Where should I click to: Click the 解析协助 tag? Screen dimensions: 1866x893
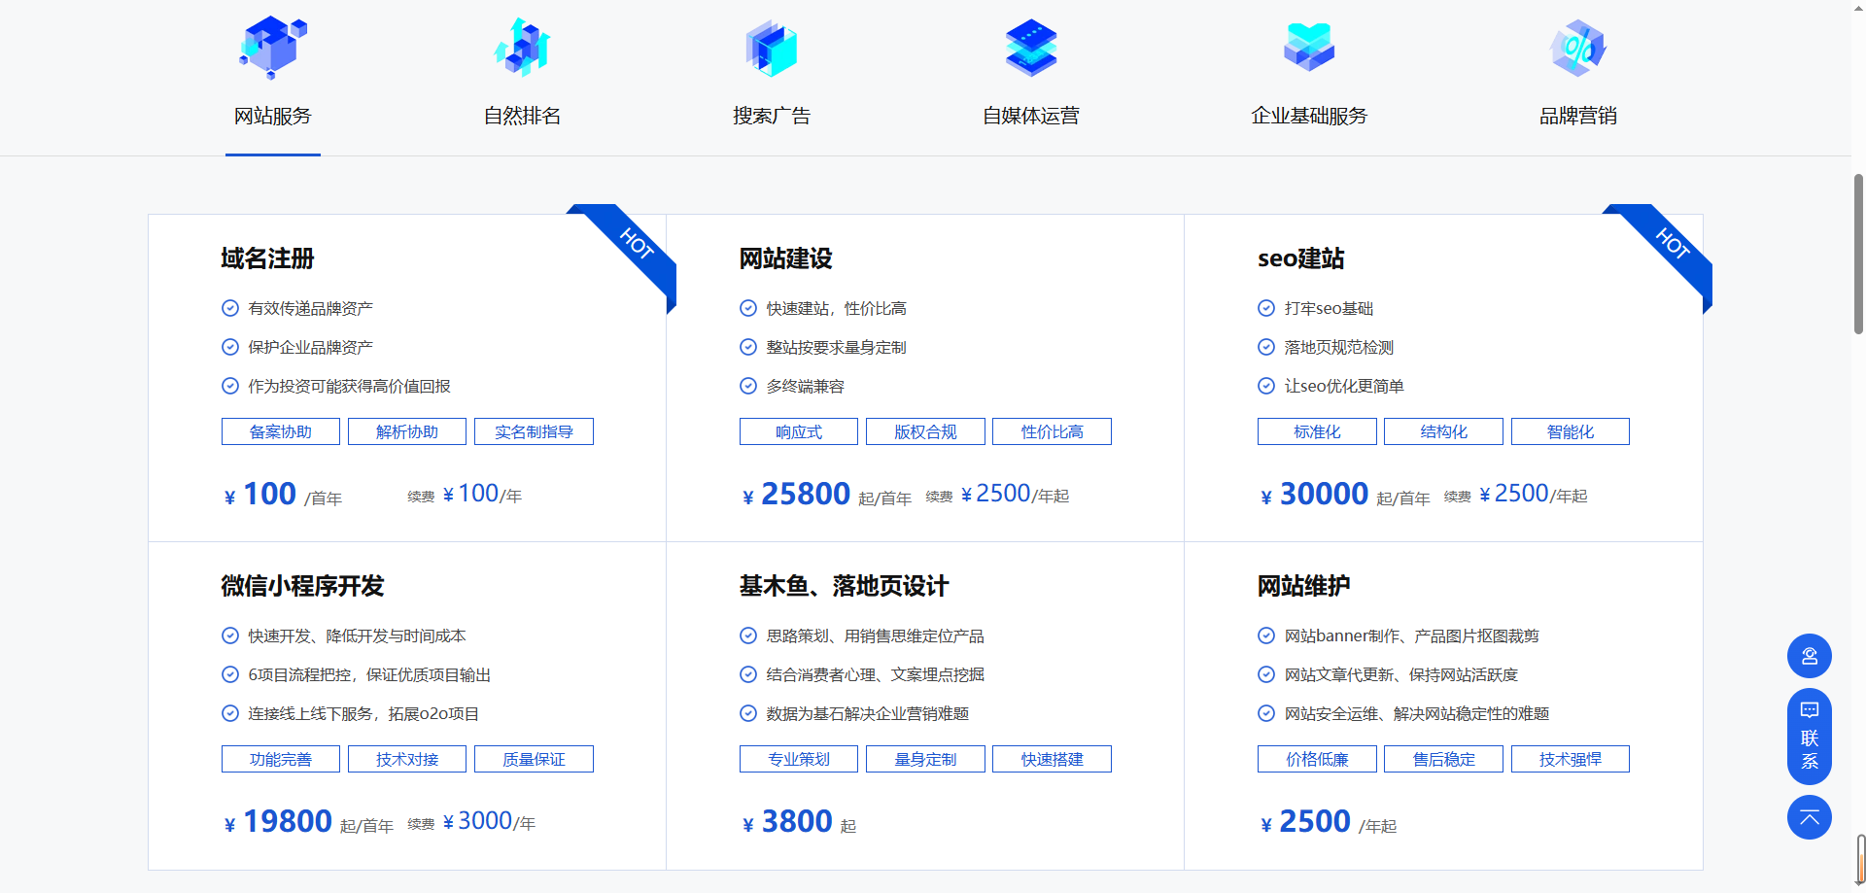click(407, 431)
